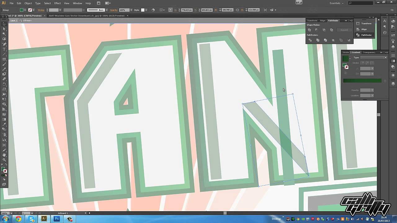Viewport: 397px width, 223px height.
Task: Click the green gradient slider bar
Action: [362, 81]
